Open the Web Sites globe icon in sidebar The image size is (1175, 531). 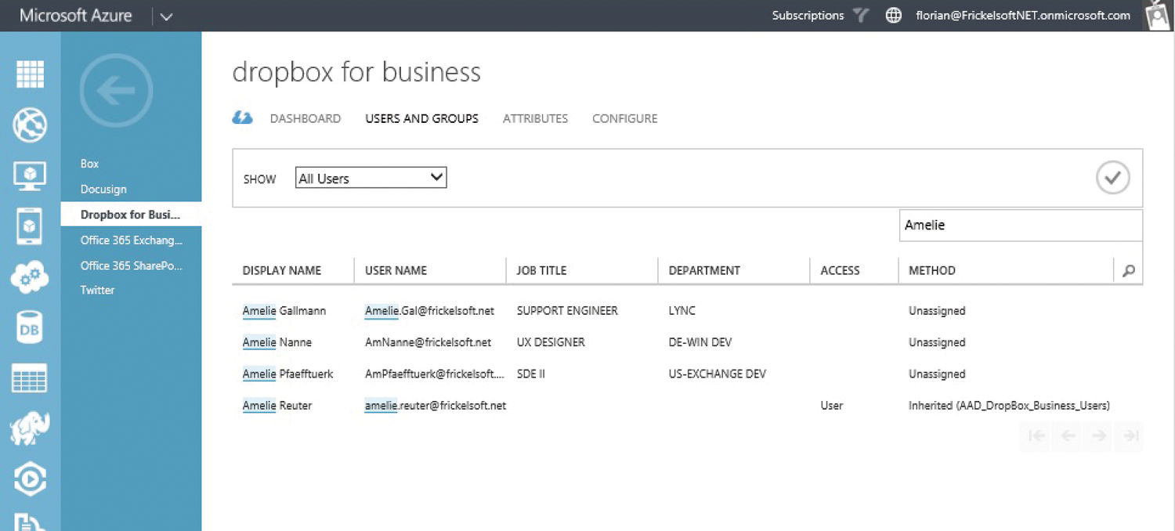30,125
